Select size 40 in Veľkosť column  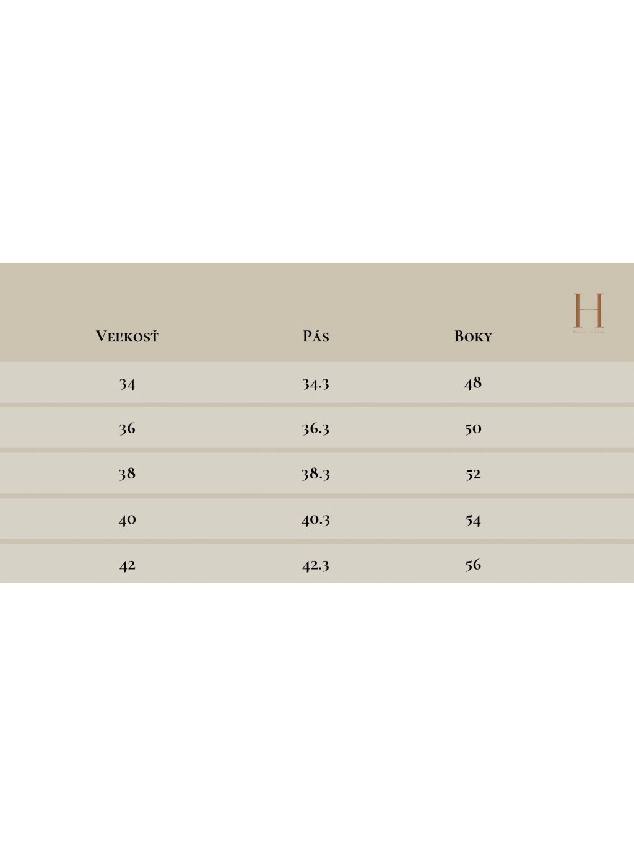128,519
